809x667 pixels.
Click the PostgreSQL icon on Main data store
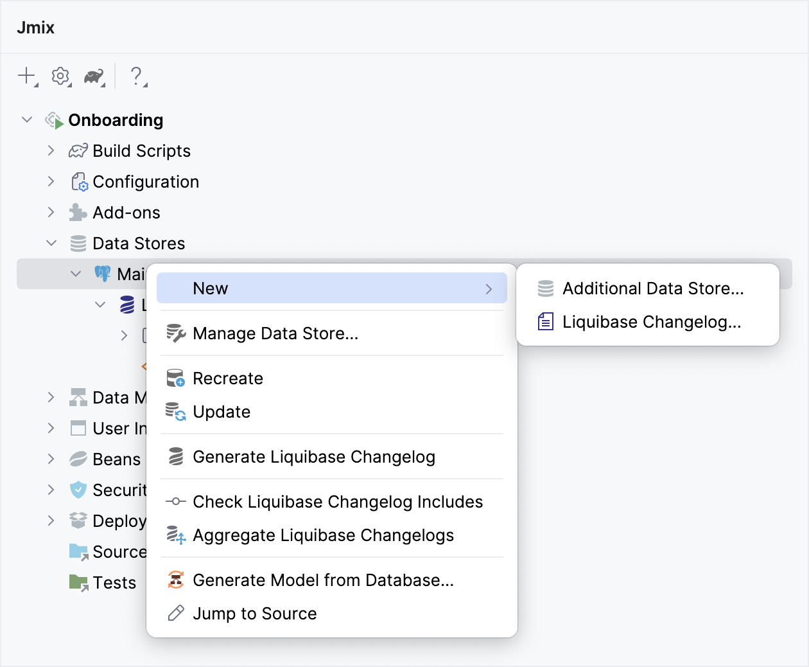tap(103, 274)
